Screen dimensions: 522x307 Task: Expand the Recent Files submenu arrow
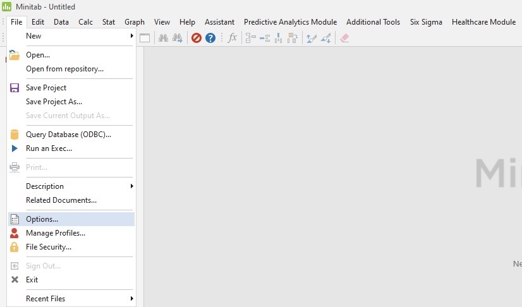(132, 299)
